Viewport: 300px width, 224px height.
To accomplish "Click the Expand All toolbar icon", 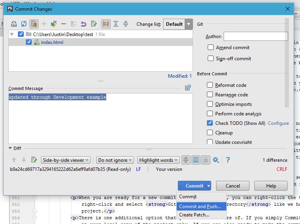I will [x=116, y=24].
